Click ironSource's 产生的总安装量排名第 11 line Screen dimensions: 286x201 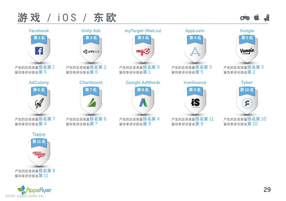[x=193, y=119]
